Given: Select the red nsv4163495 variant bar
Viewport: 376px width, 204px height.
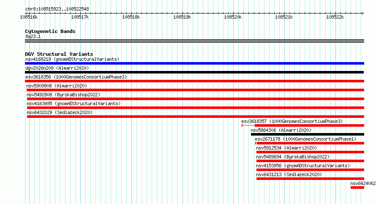Looking at the screenshot, I should (196, 108).
